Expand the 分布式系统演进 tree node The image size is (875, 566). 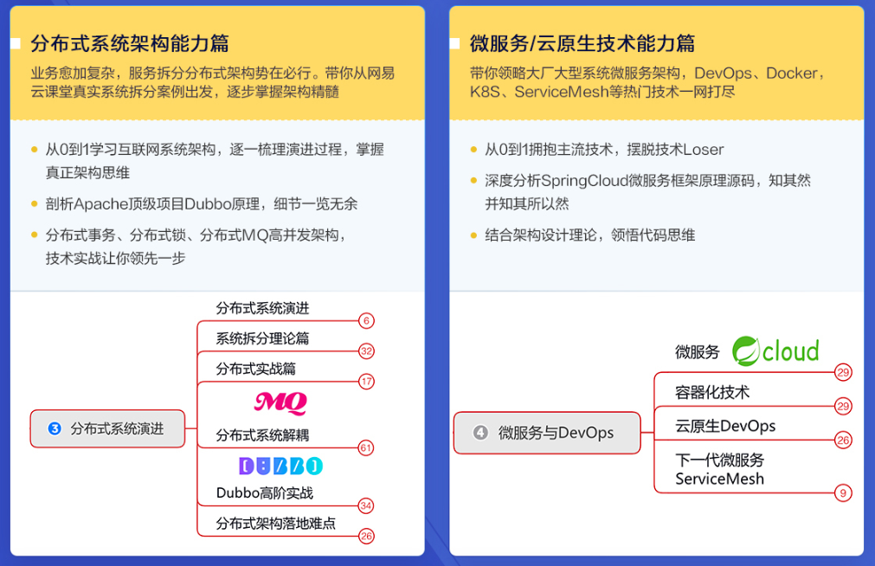coord(106,428)
